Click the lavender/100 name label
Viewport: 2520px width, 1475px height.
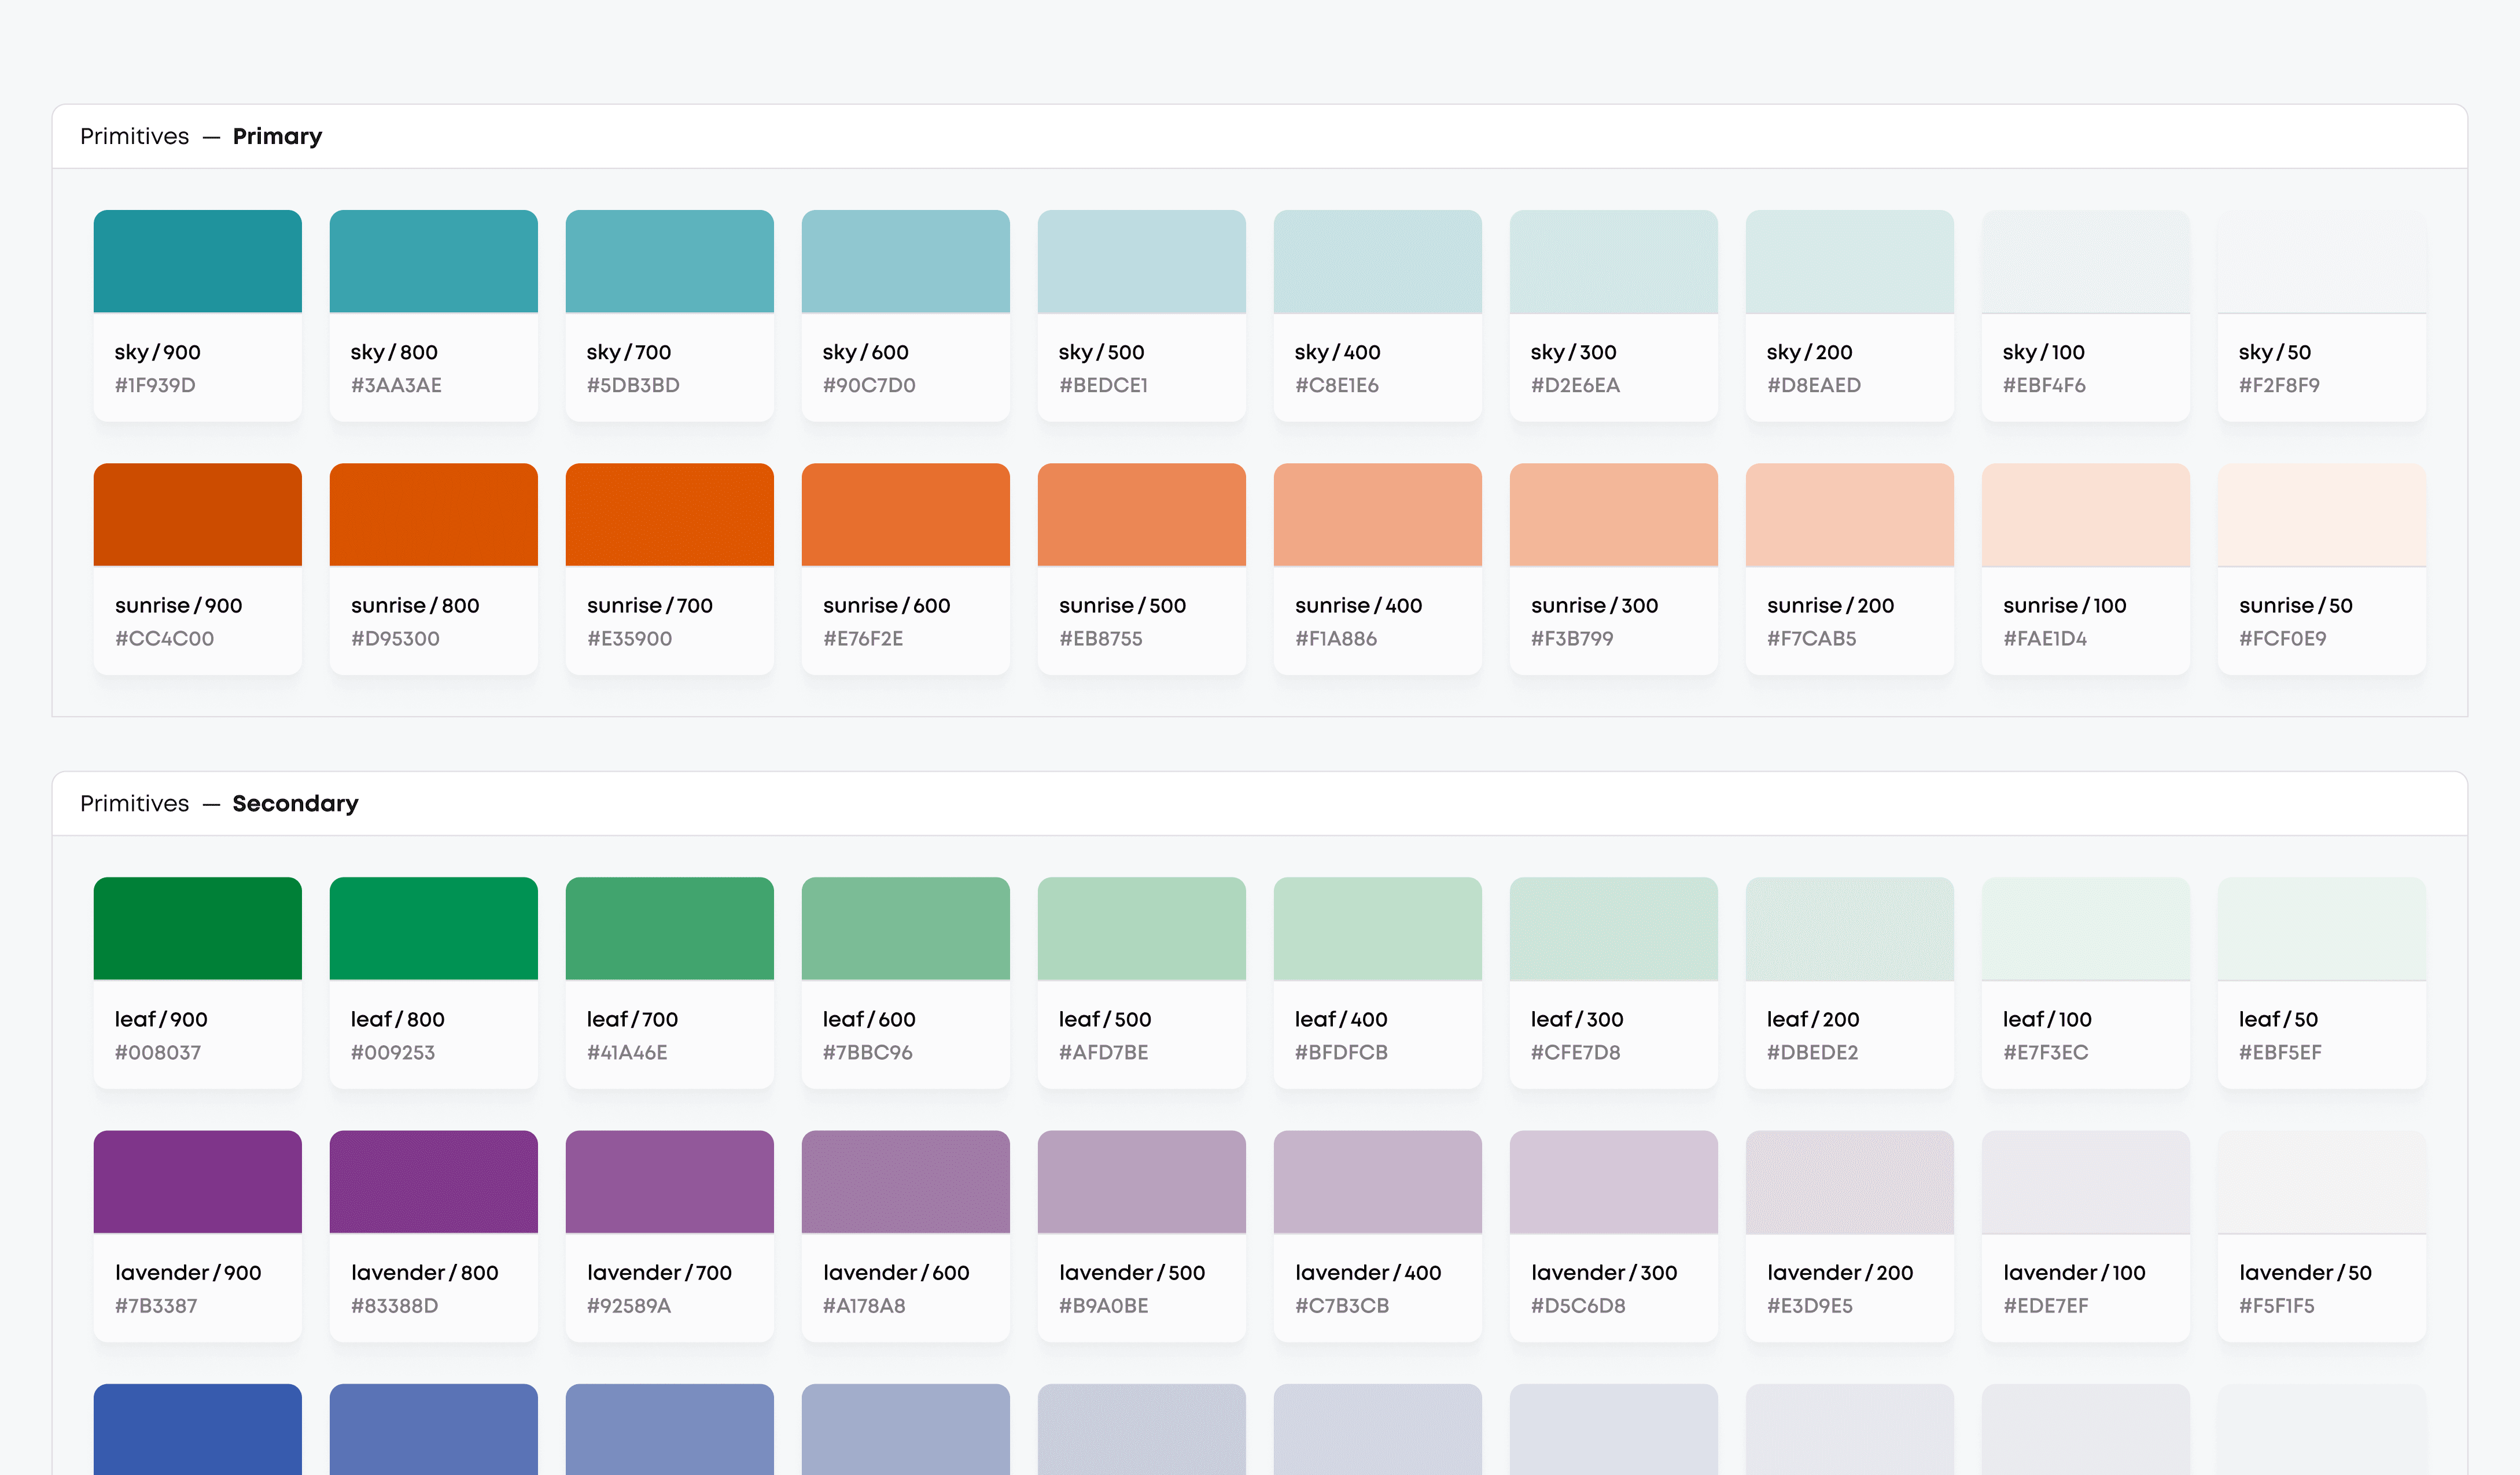(2074, 1272)
